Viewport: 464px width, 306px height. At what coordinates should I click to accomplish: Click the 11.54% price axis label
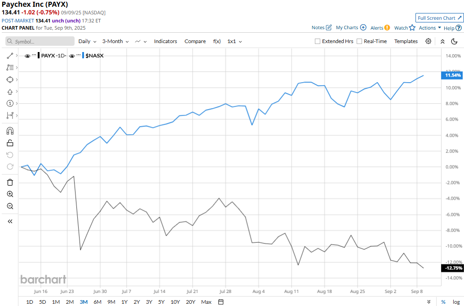pyautogui.click(x=452, y=75)
